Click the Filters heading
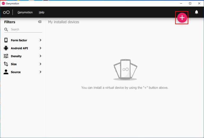Image resolution: width=204 pixels, height=138 pixels. click(10, 22)
